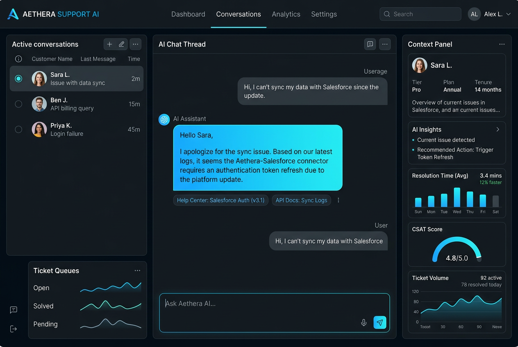Switch to the Conversations tab
The height and width of the screenshot is (347, 518).
[239, 14]
